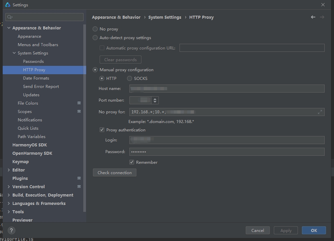
Task: Open Menus and Toolbars settings
Action: 38,45
